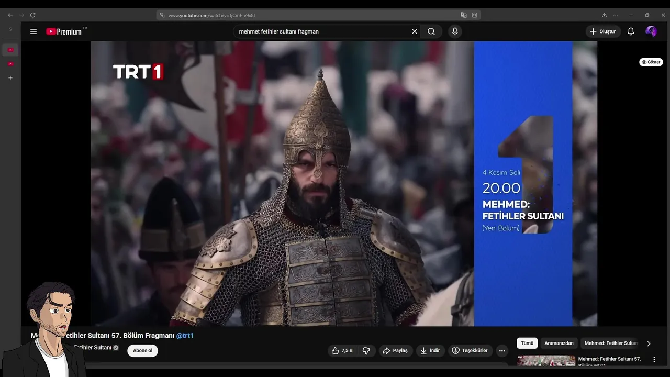Viewport: 670px width, 377px height.
Task: Open the account avatar menu
Action: tap(651, 31)
